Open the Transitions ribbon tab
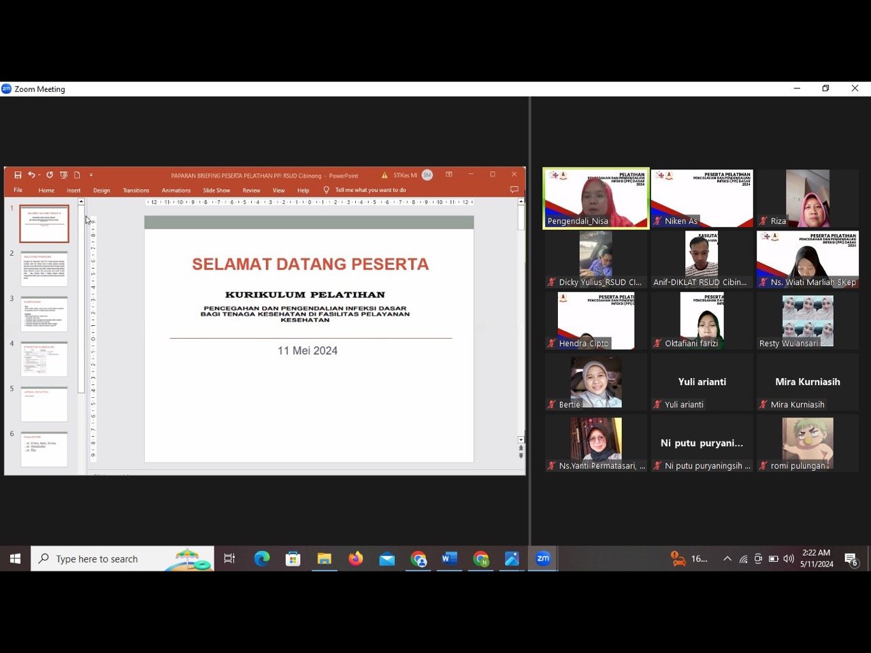This screenshot has width=871, height=653. [x=136, y=190]
